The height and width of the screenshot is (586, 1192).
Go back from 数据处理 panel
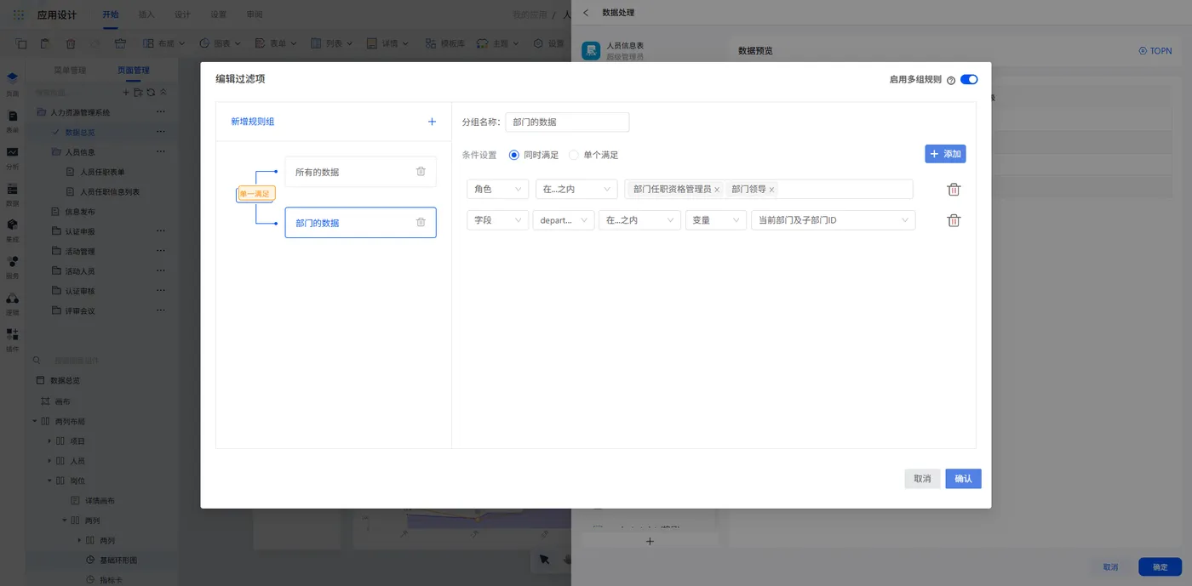point(586,13)
